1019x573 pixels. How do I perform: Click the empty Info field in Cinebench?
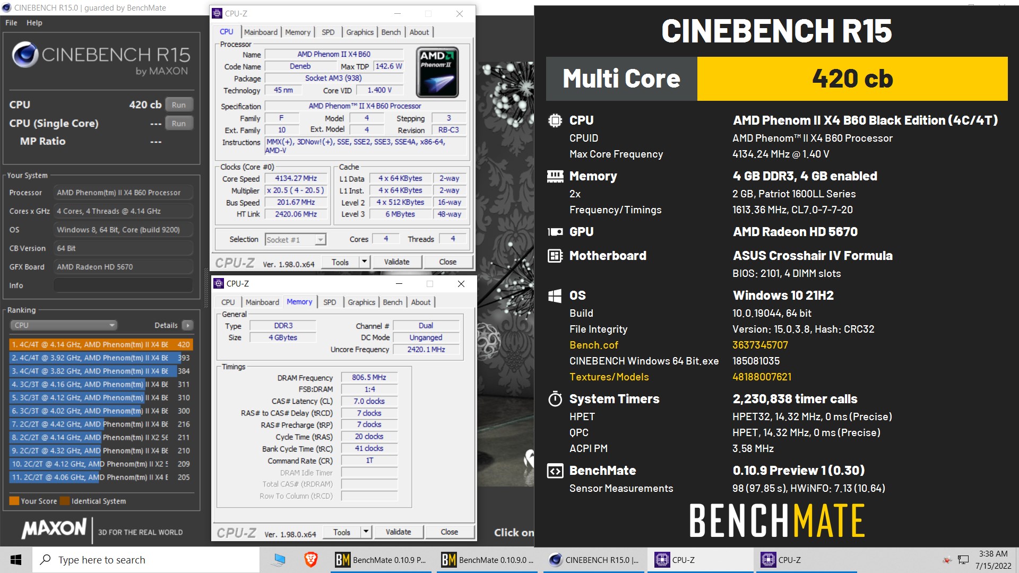tap(123, 285)
